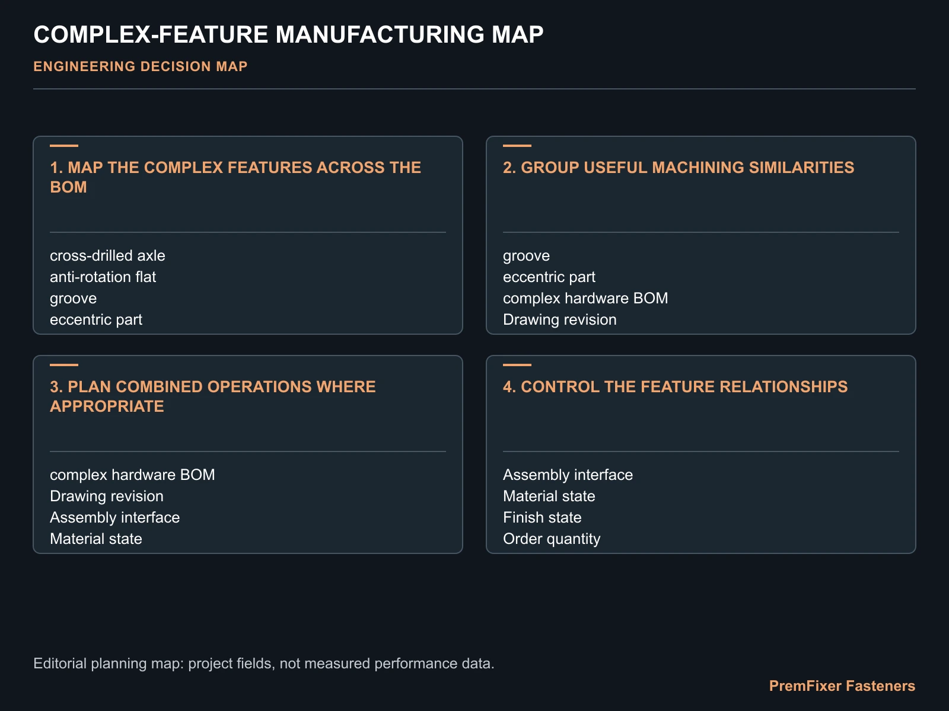The width and height of the screenshot is (949, 711).
Task: Click heading 1. Map the Complex Features
Action: coord(235,177)
